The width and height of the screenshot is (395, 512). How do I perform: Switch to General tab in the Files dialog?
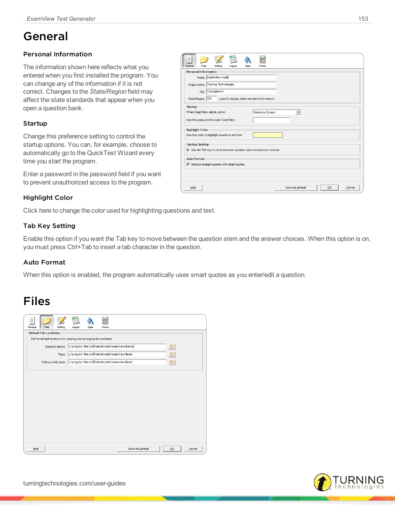click(x=32, y=322)
